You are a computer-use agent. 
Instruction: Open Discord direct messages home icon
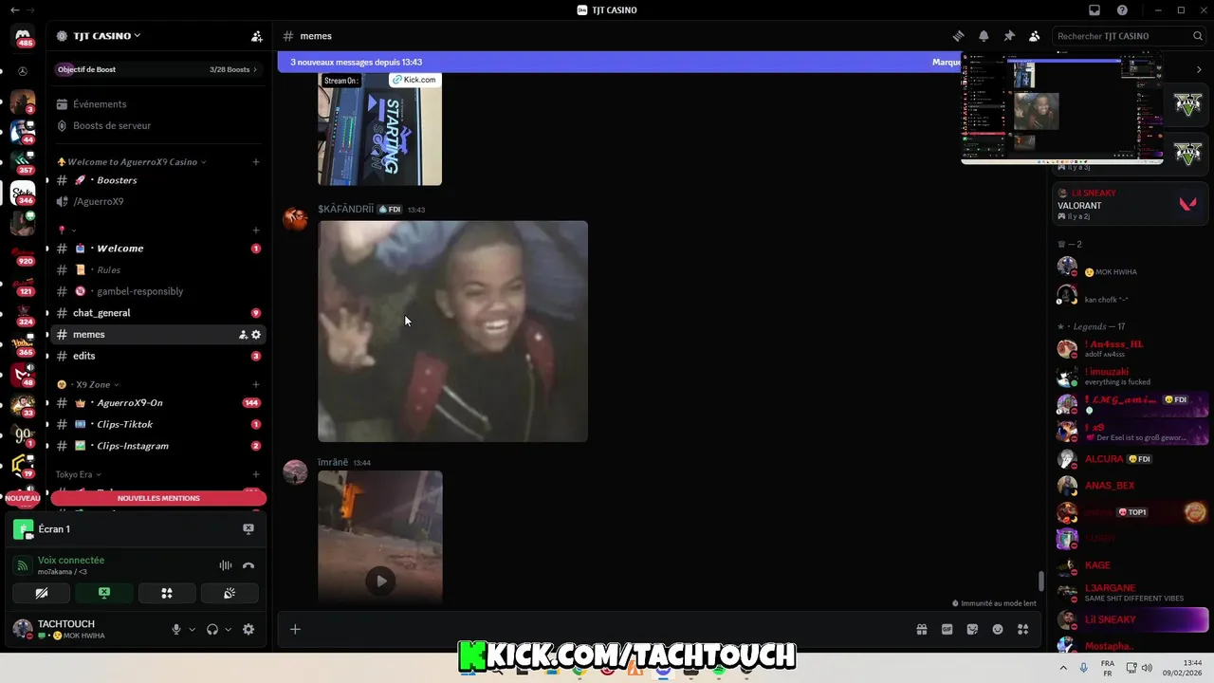[23, 36]
